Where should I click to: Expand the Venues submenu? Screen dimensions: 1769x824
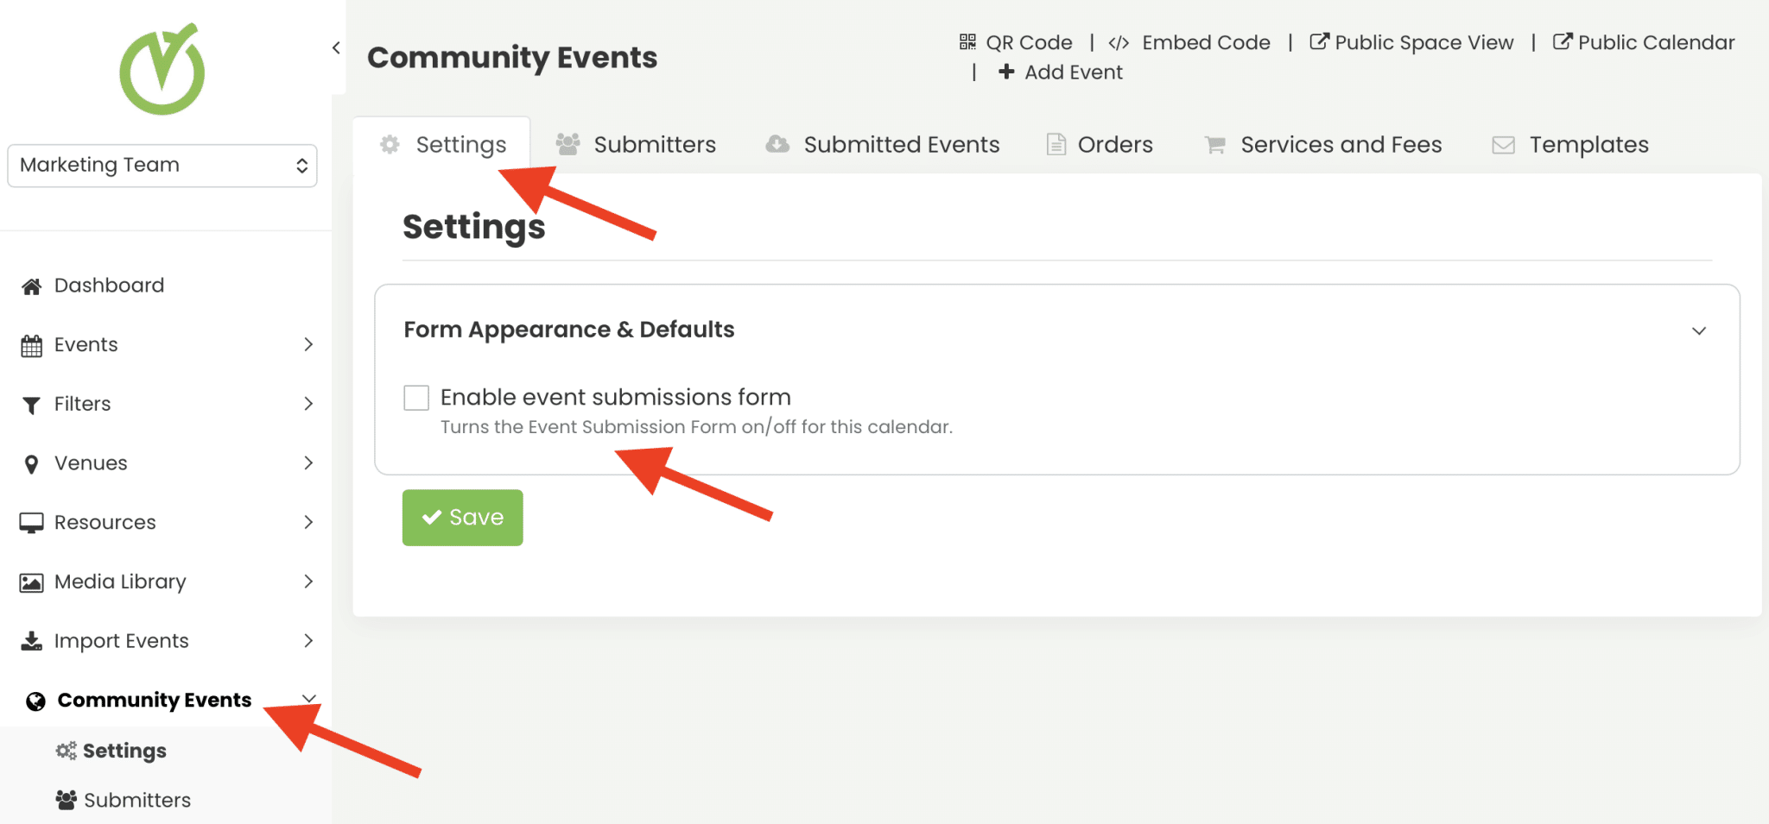click(x=308, y=462)
